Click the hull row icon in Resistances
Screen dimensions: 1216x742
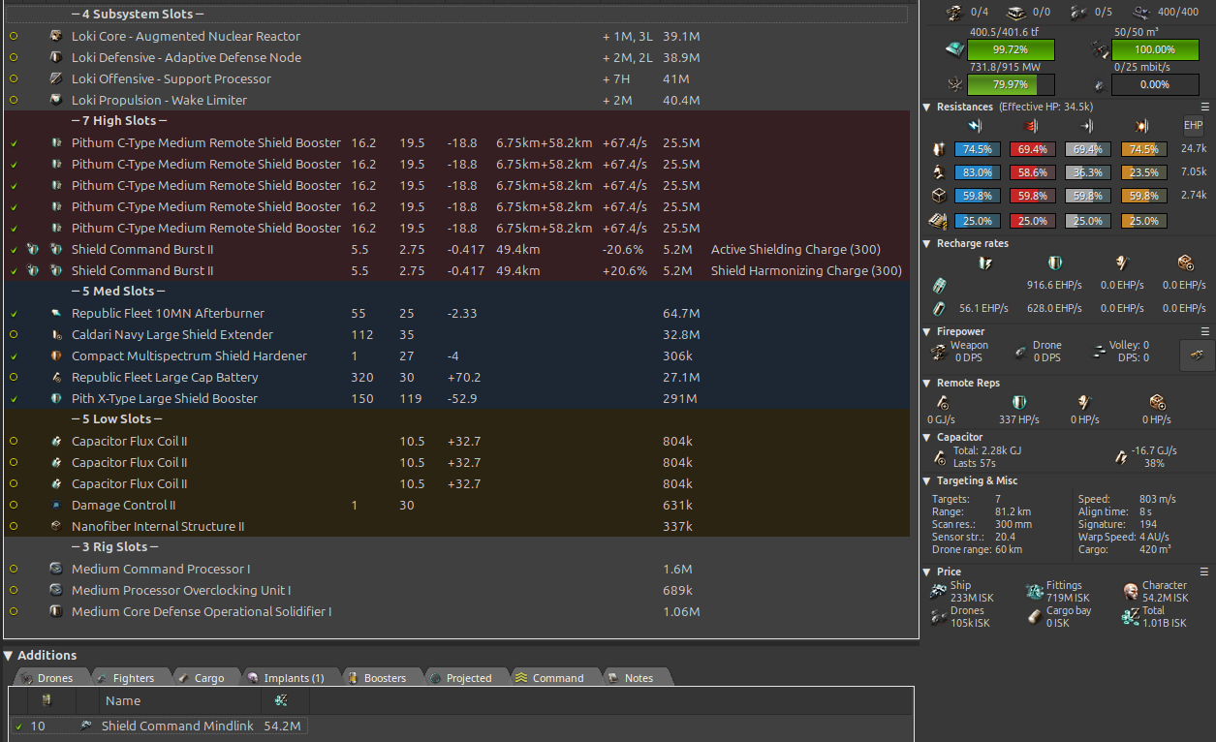click(938, 196)
